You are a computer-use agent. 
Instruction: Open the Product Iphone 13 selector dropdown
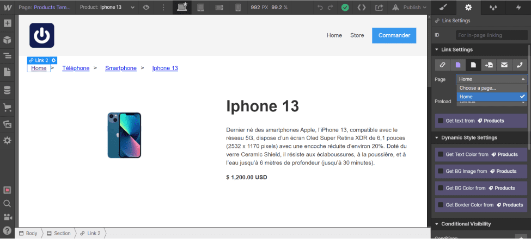(x=107, y=7)
